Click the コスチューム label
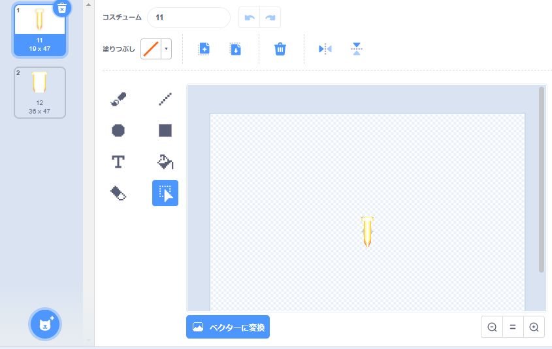The width and height of the screenshot is (552, 349). point(122,18)
